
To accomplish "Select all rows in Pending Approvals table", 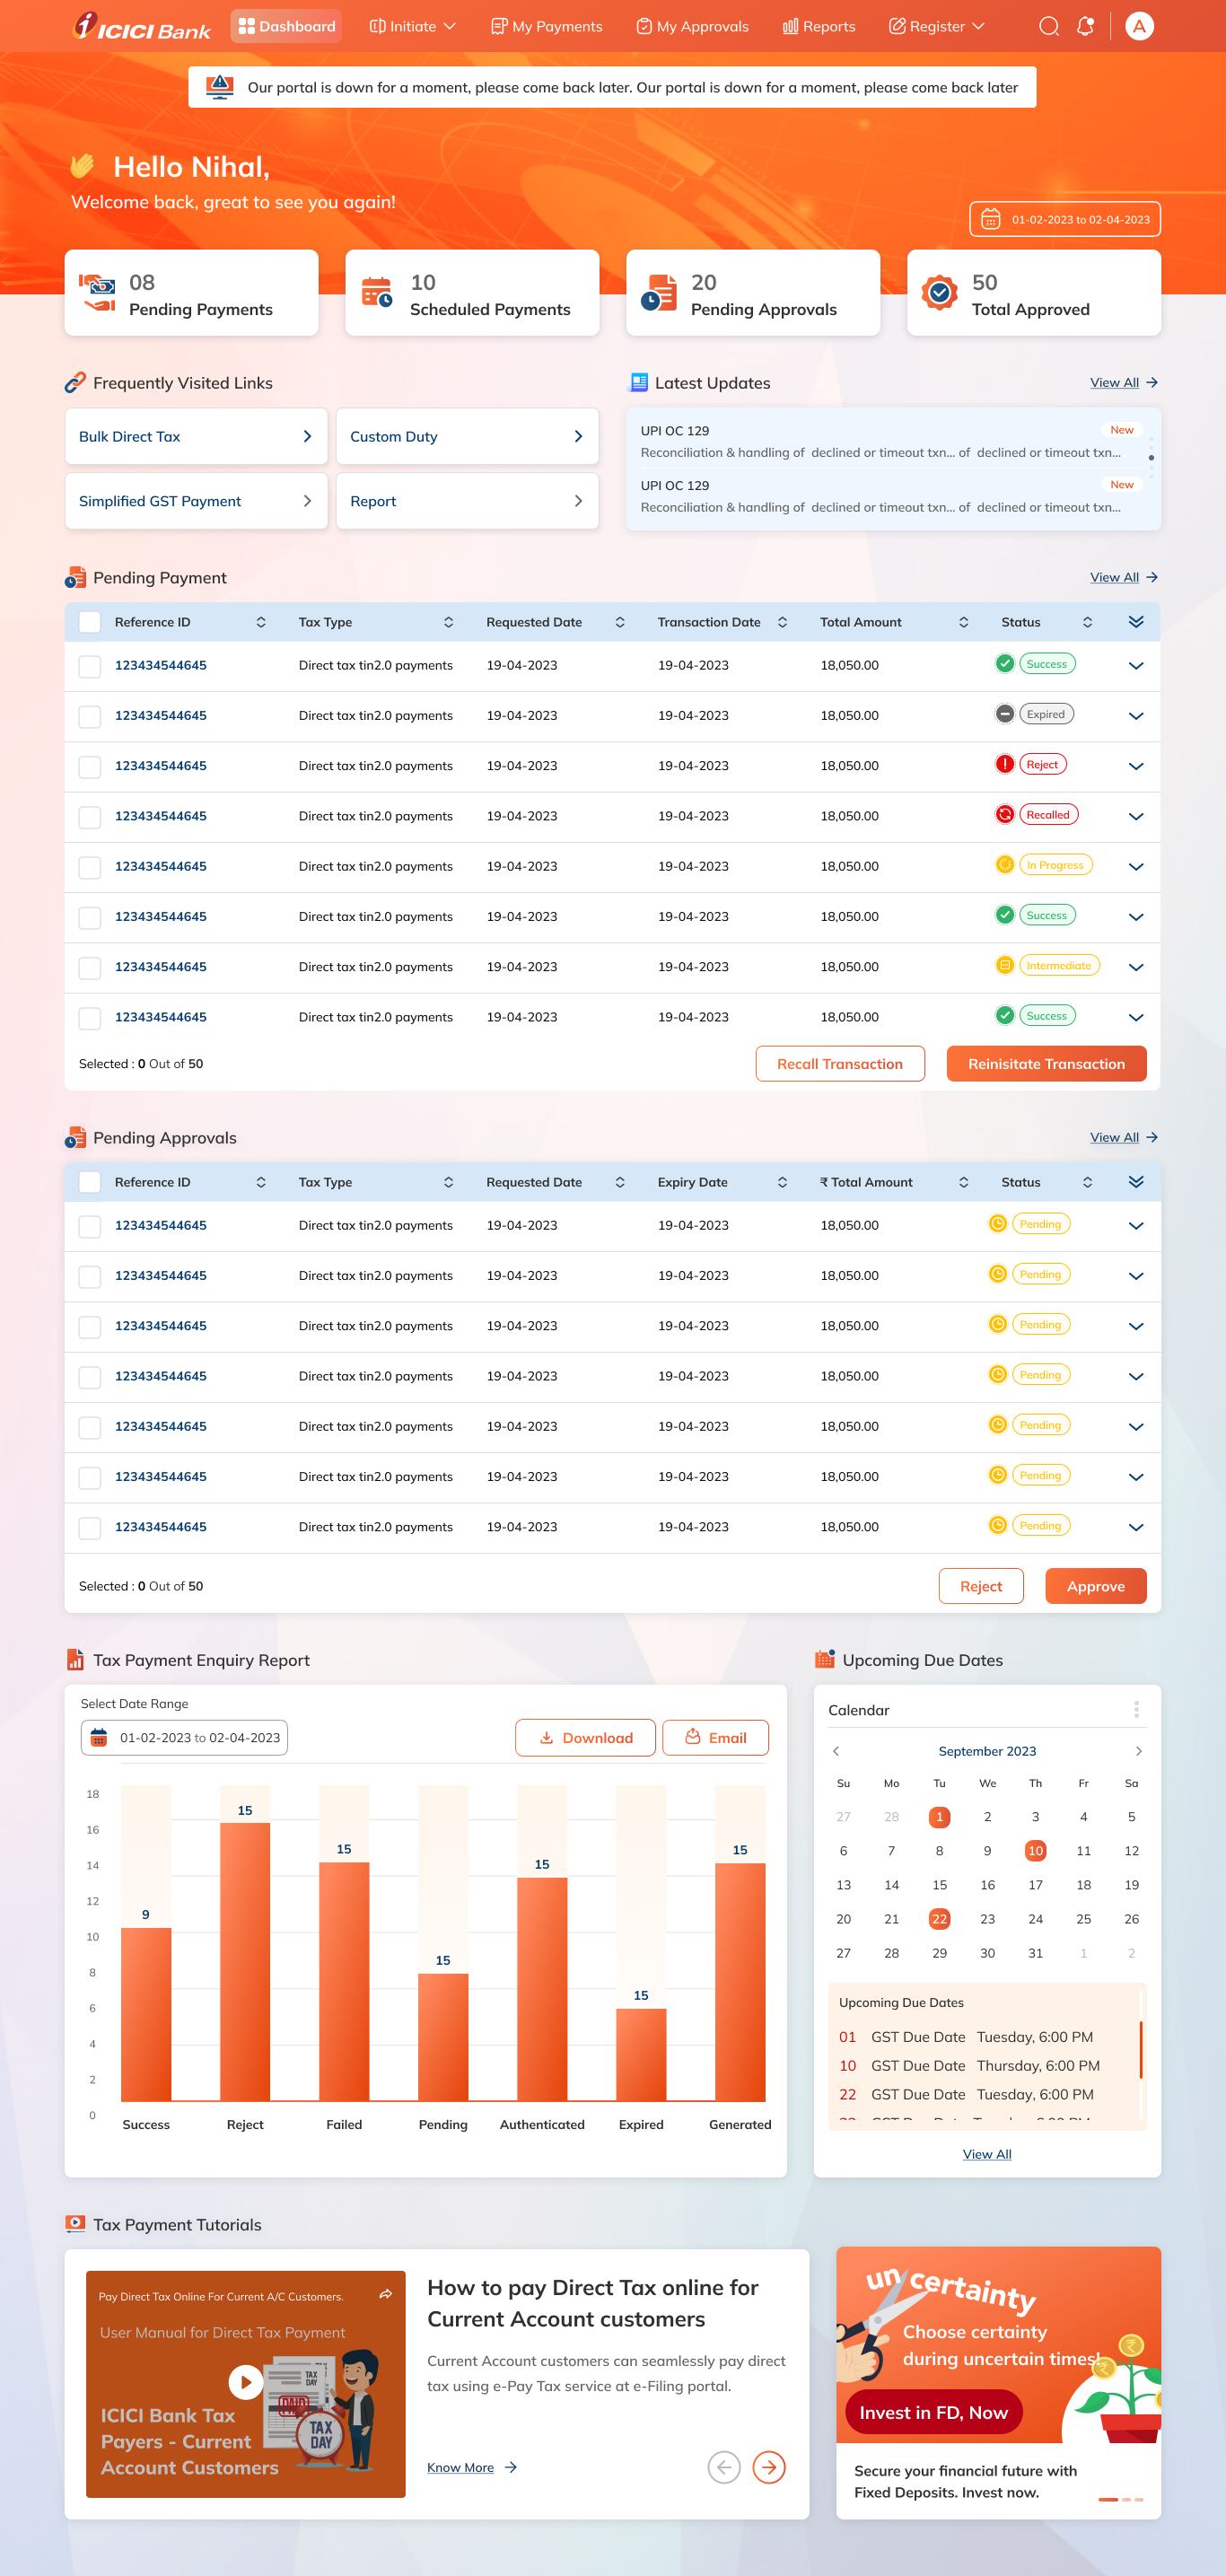I will point(90,1182).
